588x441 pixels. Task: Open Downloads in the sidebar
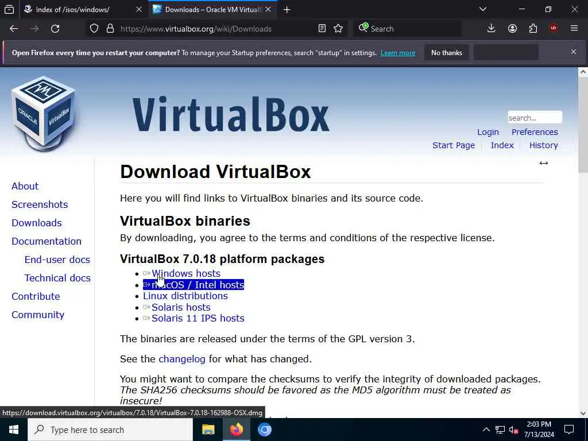(x=37, y=223)
